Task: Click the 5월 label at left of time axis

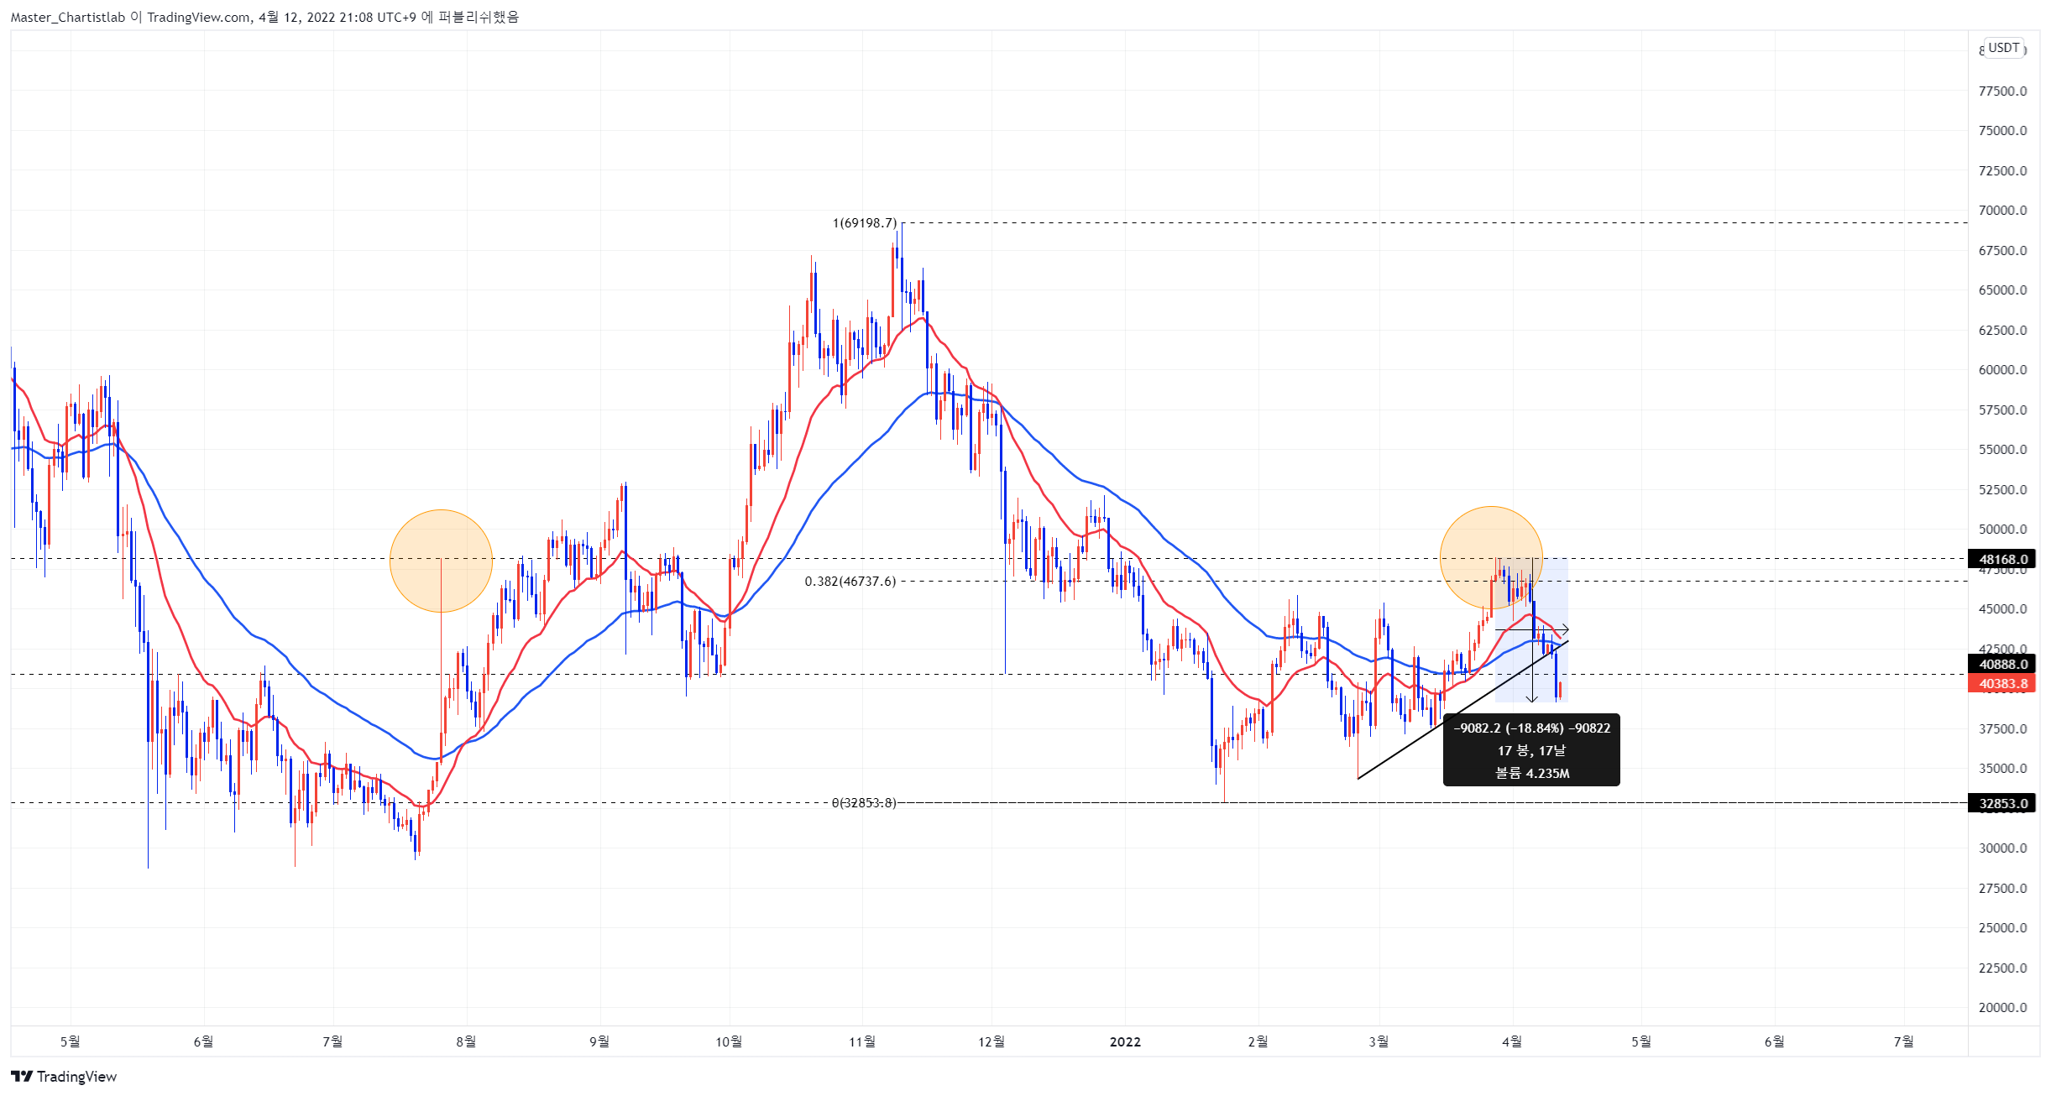Action: tap(70, 1041)
